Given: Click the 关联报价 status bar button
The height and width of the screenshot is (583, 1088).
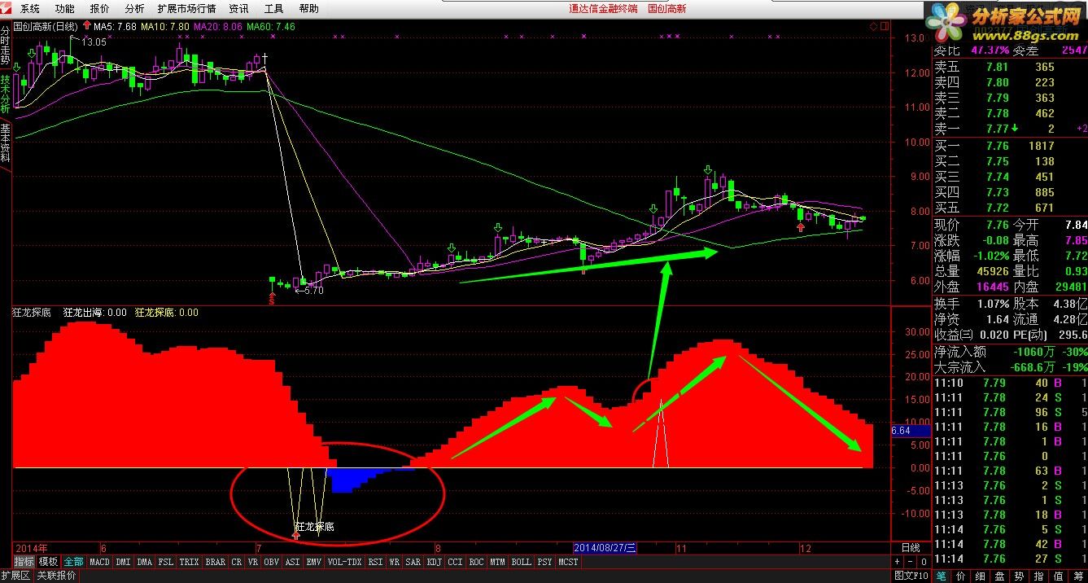Looking at the screenshot, I should [57, 576].
